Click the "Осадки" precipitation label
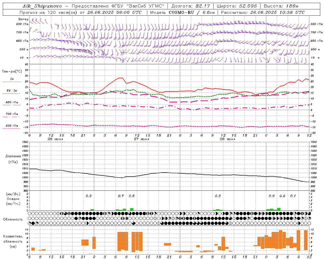 pyautogui.click(x=13, y=199)
